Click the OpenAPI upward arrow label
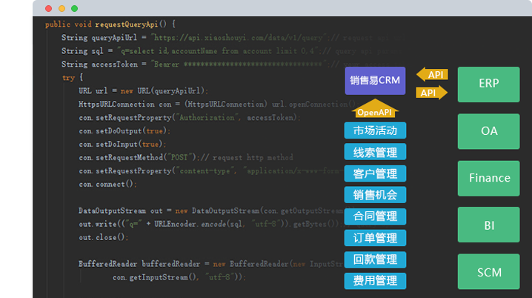This screenshot has height=298, width=532. pyautogui.click(x=375, y=112)
